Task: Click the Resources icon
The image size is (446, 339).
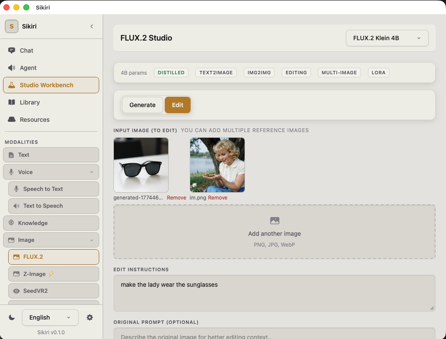Action: coord(12,119)
